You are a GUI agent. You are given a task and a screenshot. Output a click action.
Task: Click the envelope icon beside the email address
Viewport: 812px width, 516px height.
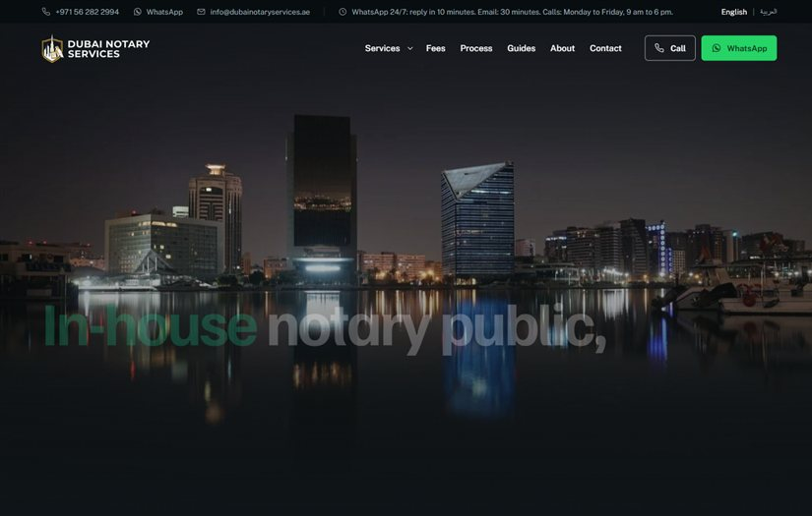click(x=201, y=12)
